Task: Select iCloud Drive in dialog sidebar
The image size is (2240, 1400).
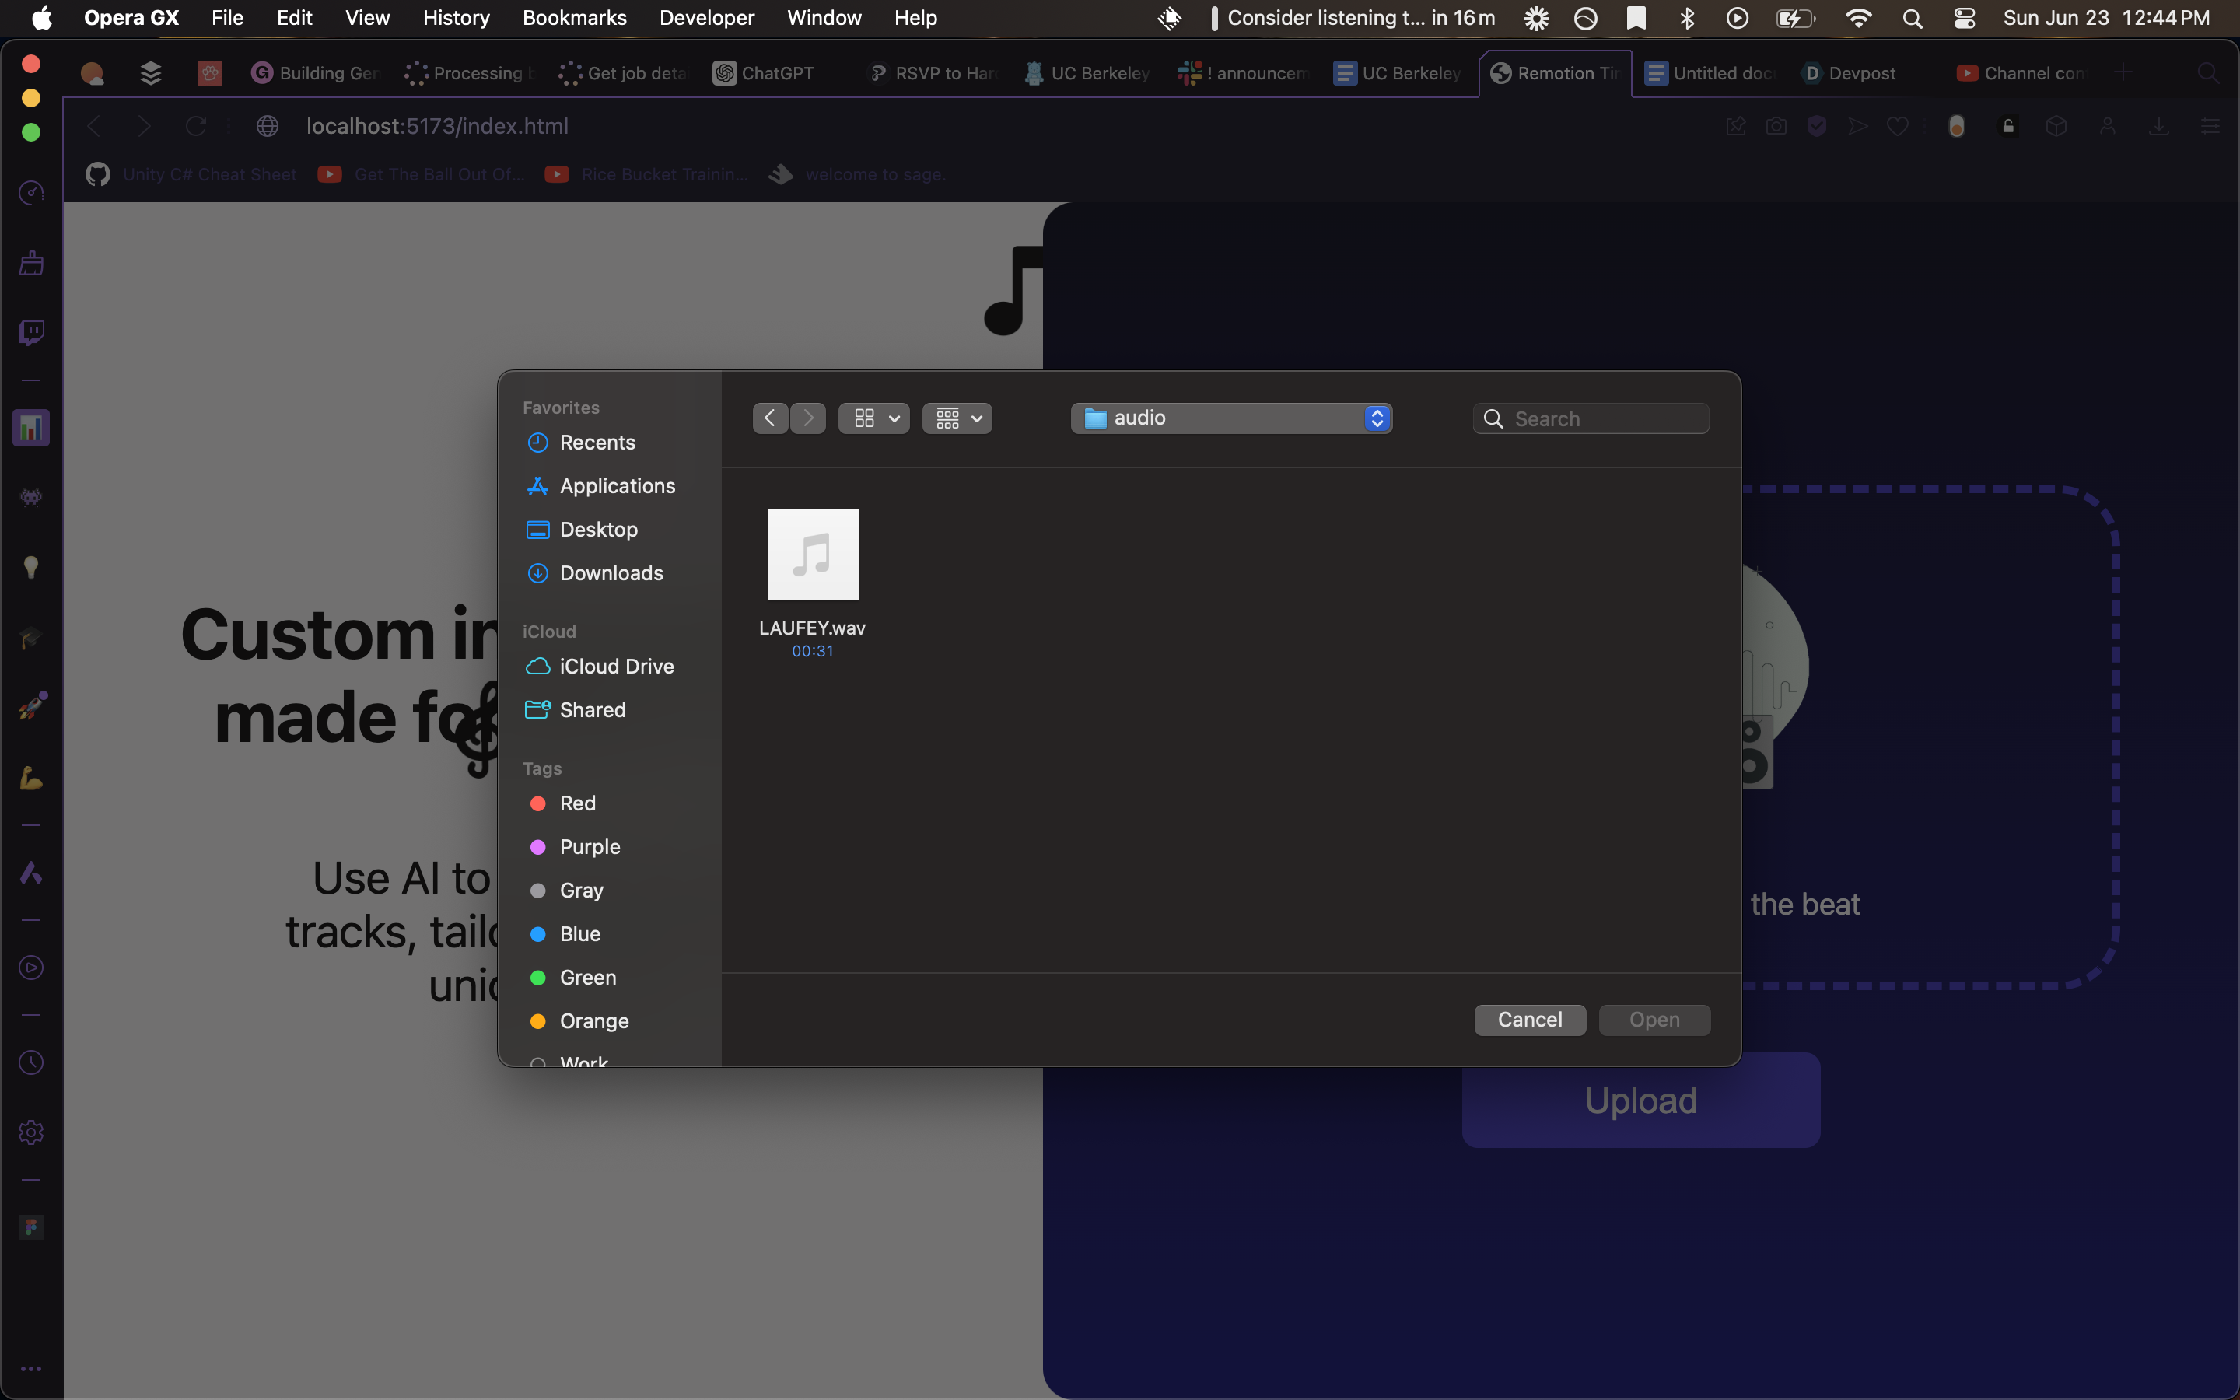Action: pyautogui.click(x=615, y=666)
